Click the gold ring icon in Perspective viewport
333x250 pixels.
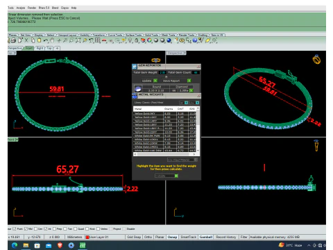click(x=316, y=60)
